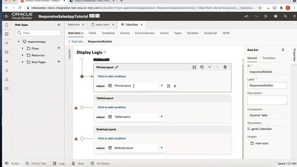Click the Label field ResponsiveRuleSet
This screenshot has width=297, height=167.
coord(267,85)
